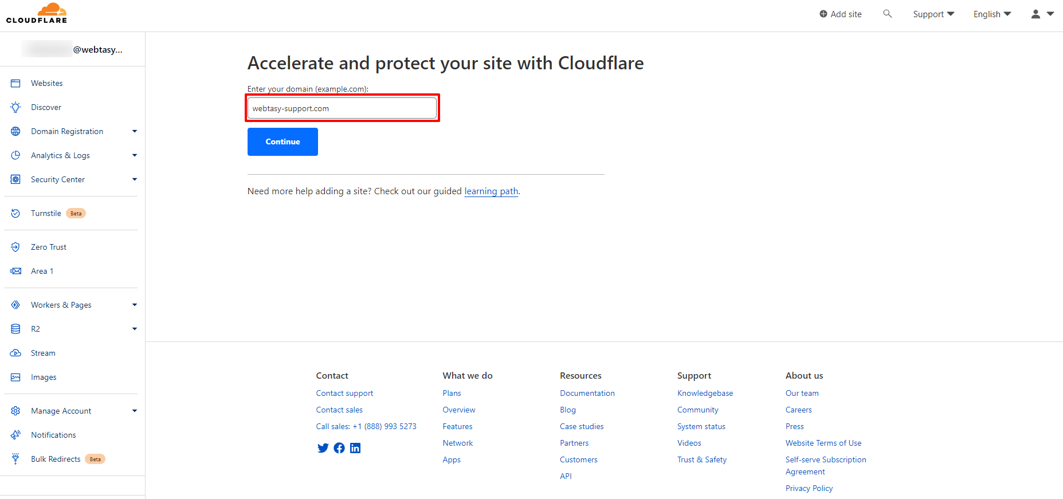Open the user account dropdown arrow

tap(1050, 14)
